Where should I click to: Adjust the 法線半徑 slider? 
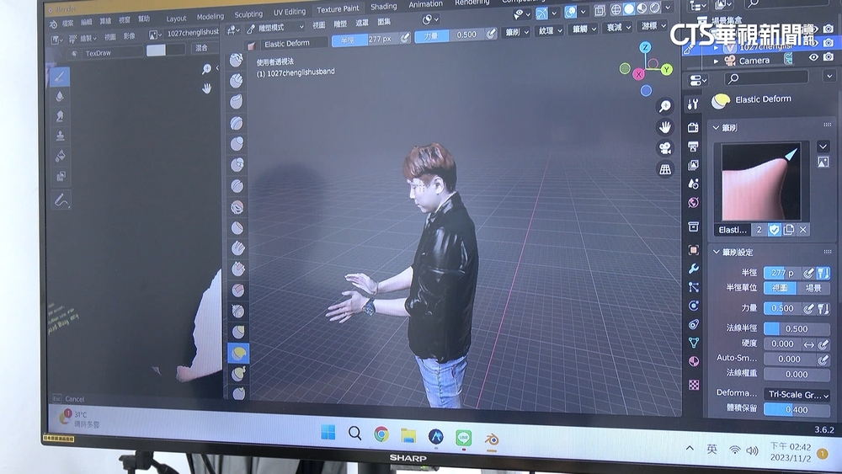797,328
